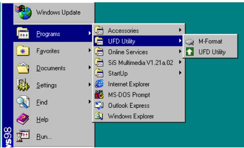Image resolution: width=244 pixels, height=148 pixels.
Task: Expand the Documents submenu arrow
Action: point(90,67)
